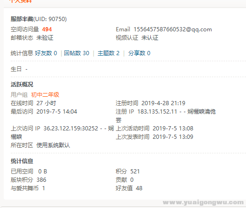Select the 与爱共舞币 1 value
The width and height of the screenshot is (246, 208).
coord(28,188)
